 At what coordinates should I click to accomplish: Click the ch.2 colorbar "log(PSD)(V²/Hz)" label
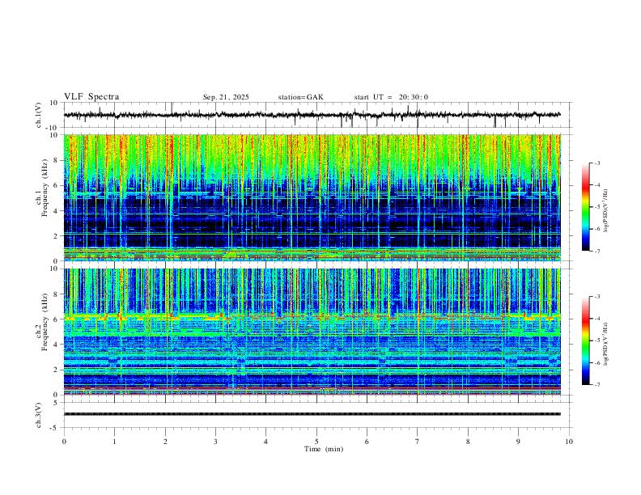point(606,344)
